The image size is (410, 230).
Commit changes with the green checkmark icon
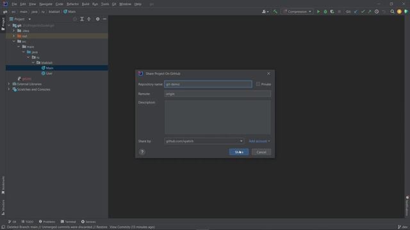[x=363, y=11]
